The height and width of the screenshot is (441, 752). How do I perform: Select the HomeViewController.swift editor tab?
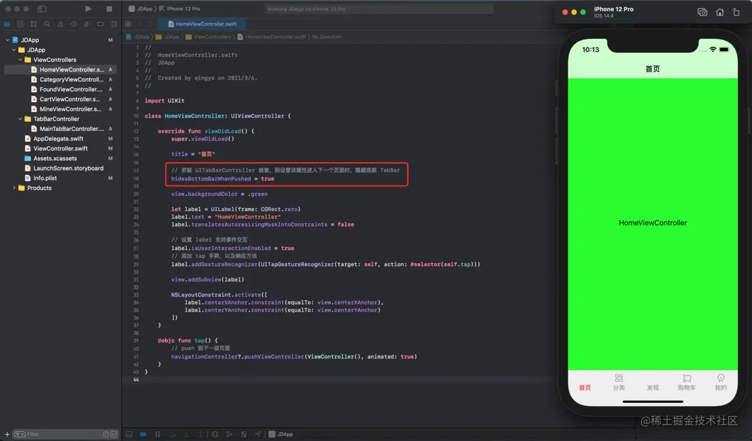(x=201, y=24)
